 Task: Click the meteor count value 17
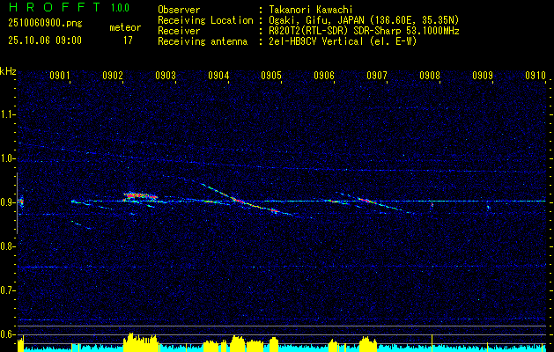[x=128, y=40]
